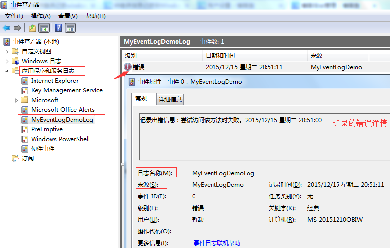Click the MyEventLogDemoLog log icon
The image size is (390, 248).
[25, 120]
